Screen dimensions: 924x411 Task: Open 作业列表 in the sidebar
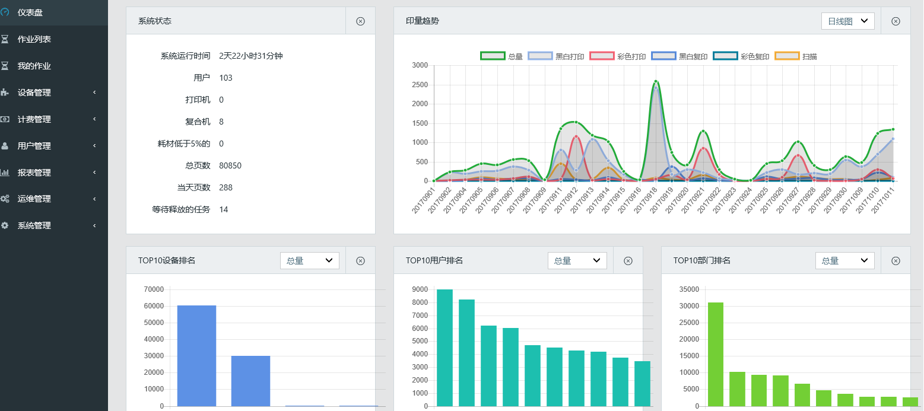pos(34,39)
